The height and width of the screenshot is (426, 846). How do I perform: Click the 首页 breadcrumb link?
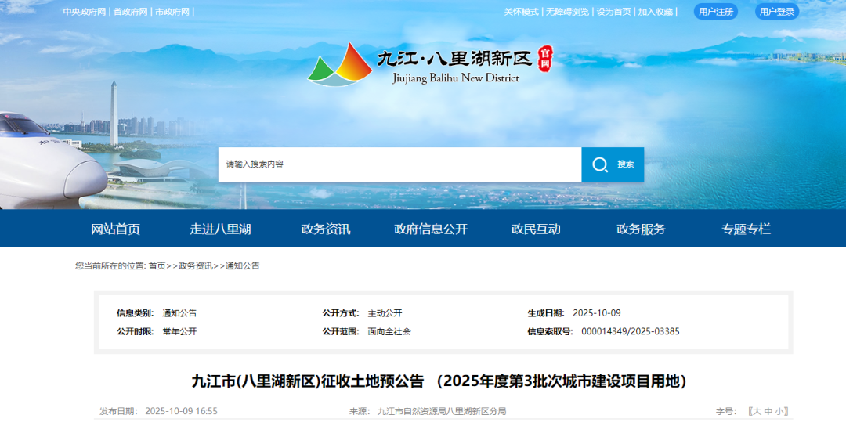pos(157,266)
